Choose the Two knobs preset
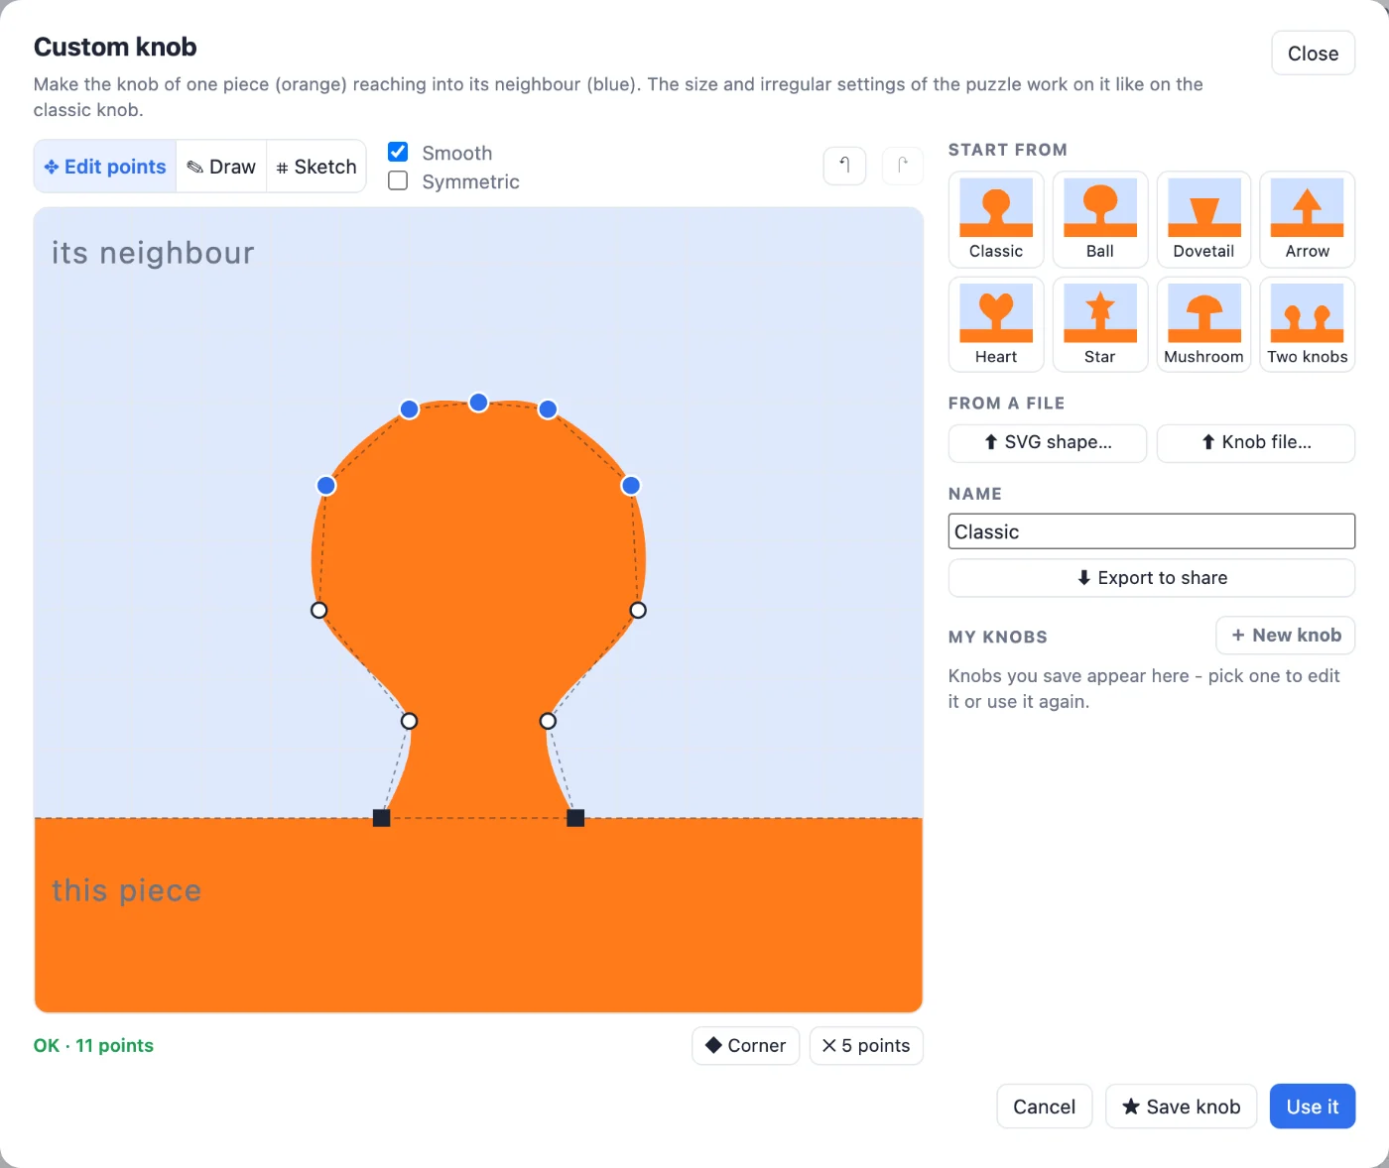1389x1168 pixels. (1307, 324)
